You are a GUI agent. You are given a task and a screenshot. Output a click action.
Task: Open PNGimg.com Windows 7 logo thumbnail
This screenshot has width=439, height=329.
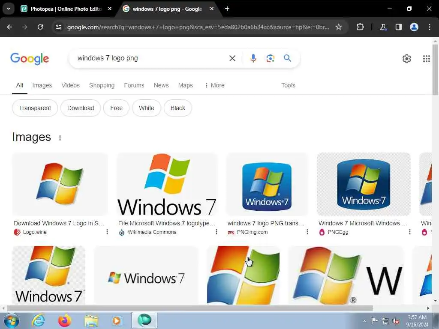click(x=267, y=184)
